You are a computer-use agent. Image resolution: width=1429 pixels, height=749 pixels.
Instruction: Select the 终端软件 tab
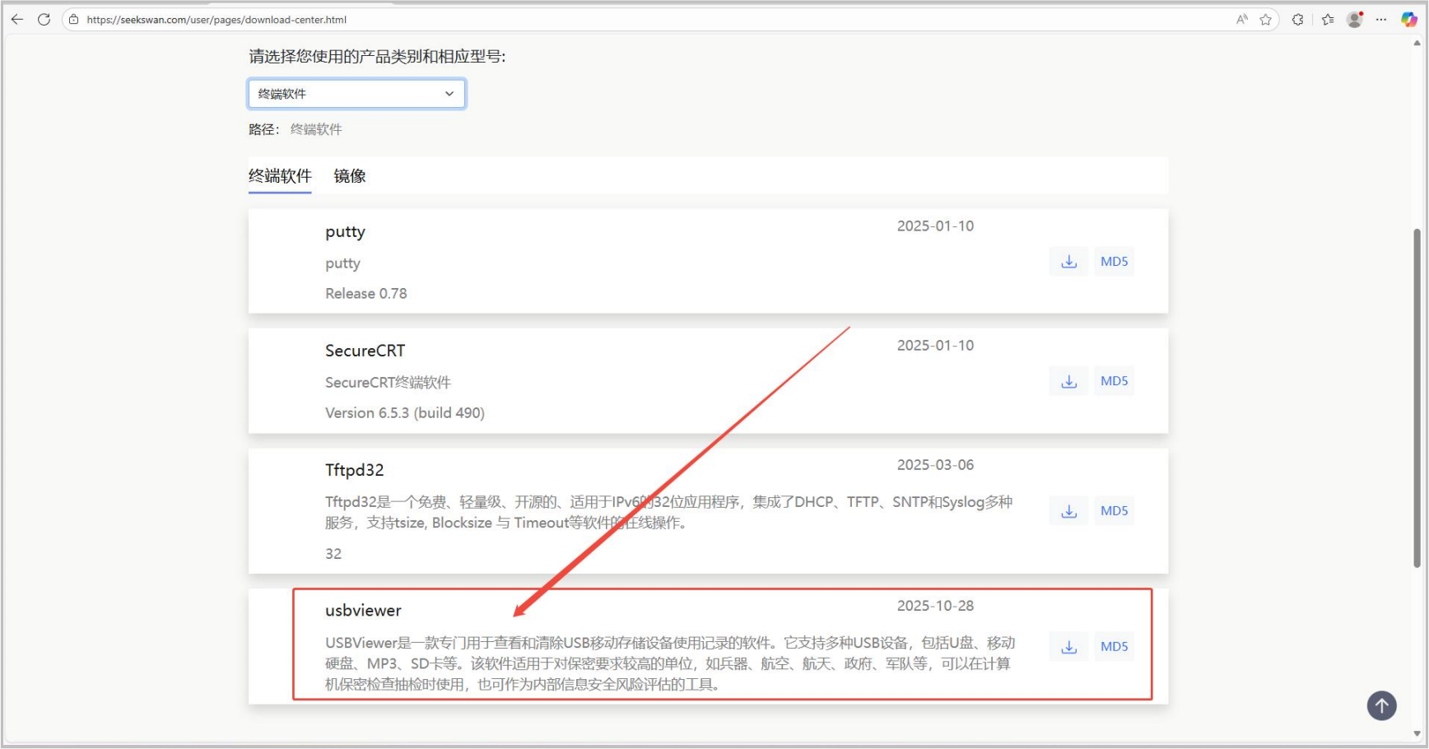[279, 175]
